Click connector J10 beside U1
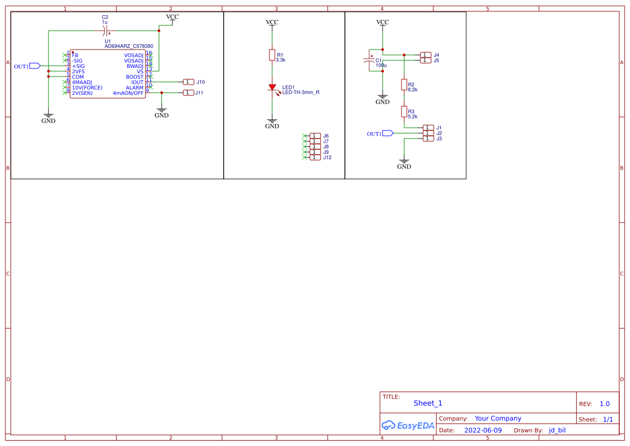Screen dimensions: 630x446 click(x=188, y=82)
